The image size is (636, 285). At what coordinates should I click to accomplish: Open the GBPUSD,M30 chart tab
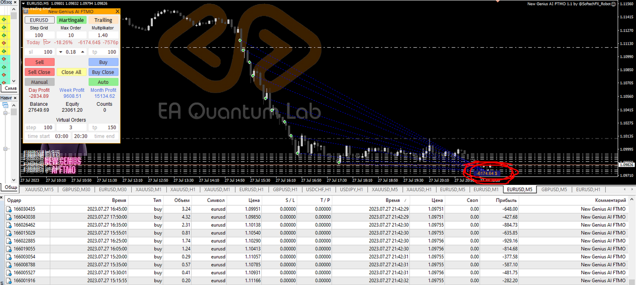coord(76,189)
